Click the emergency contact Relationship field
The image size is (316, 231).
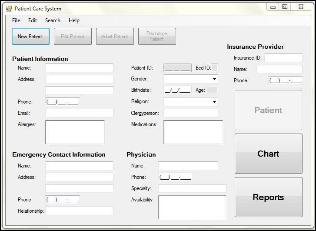[x=79, y=211]
